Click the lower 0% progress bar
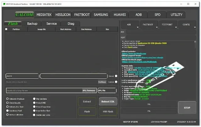 (149, 111)
